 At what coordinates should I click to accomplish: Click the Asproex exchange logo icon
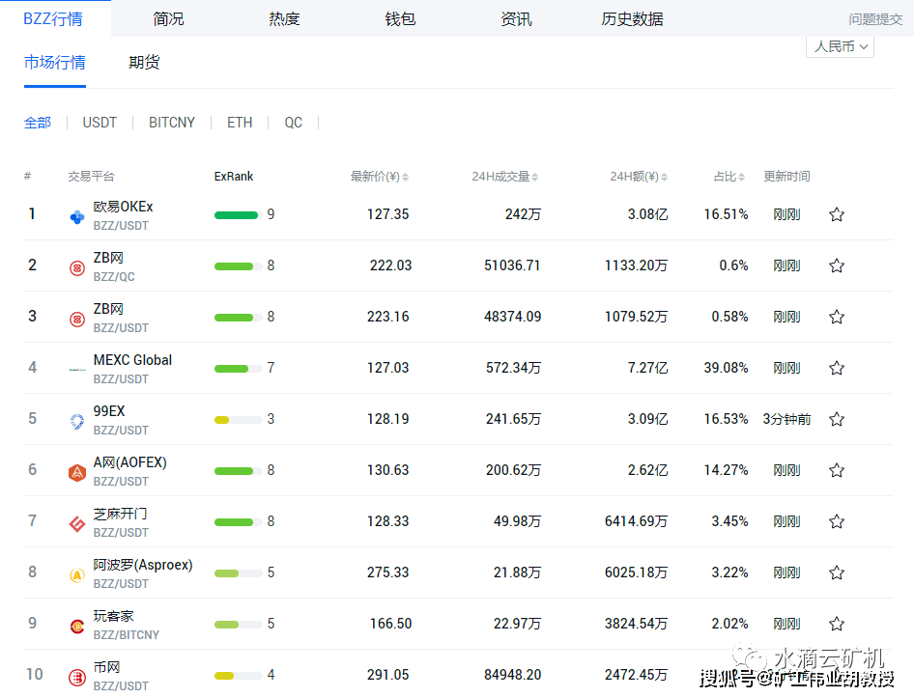click(x=77, y=574)
